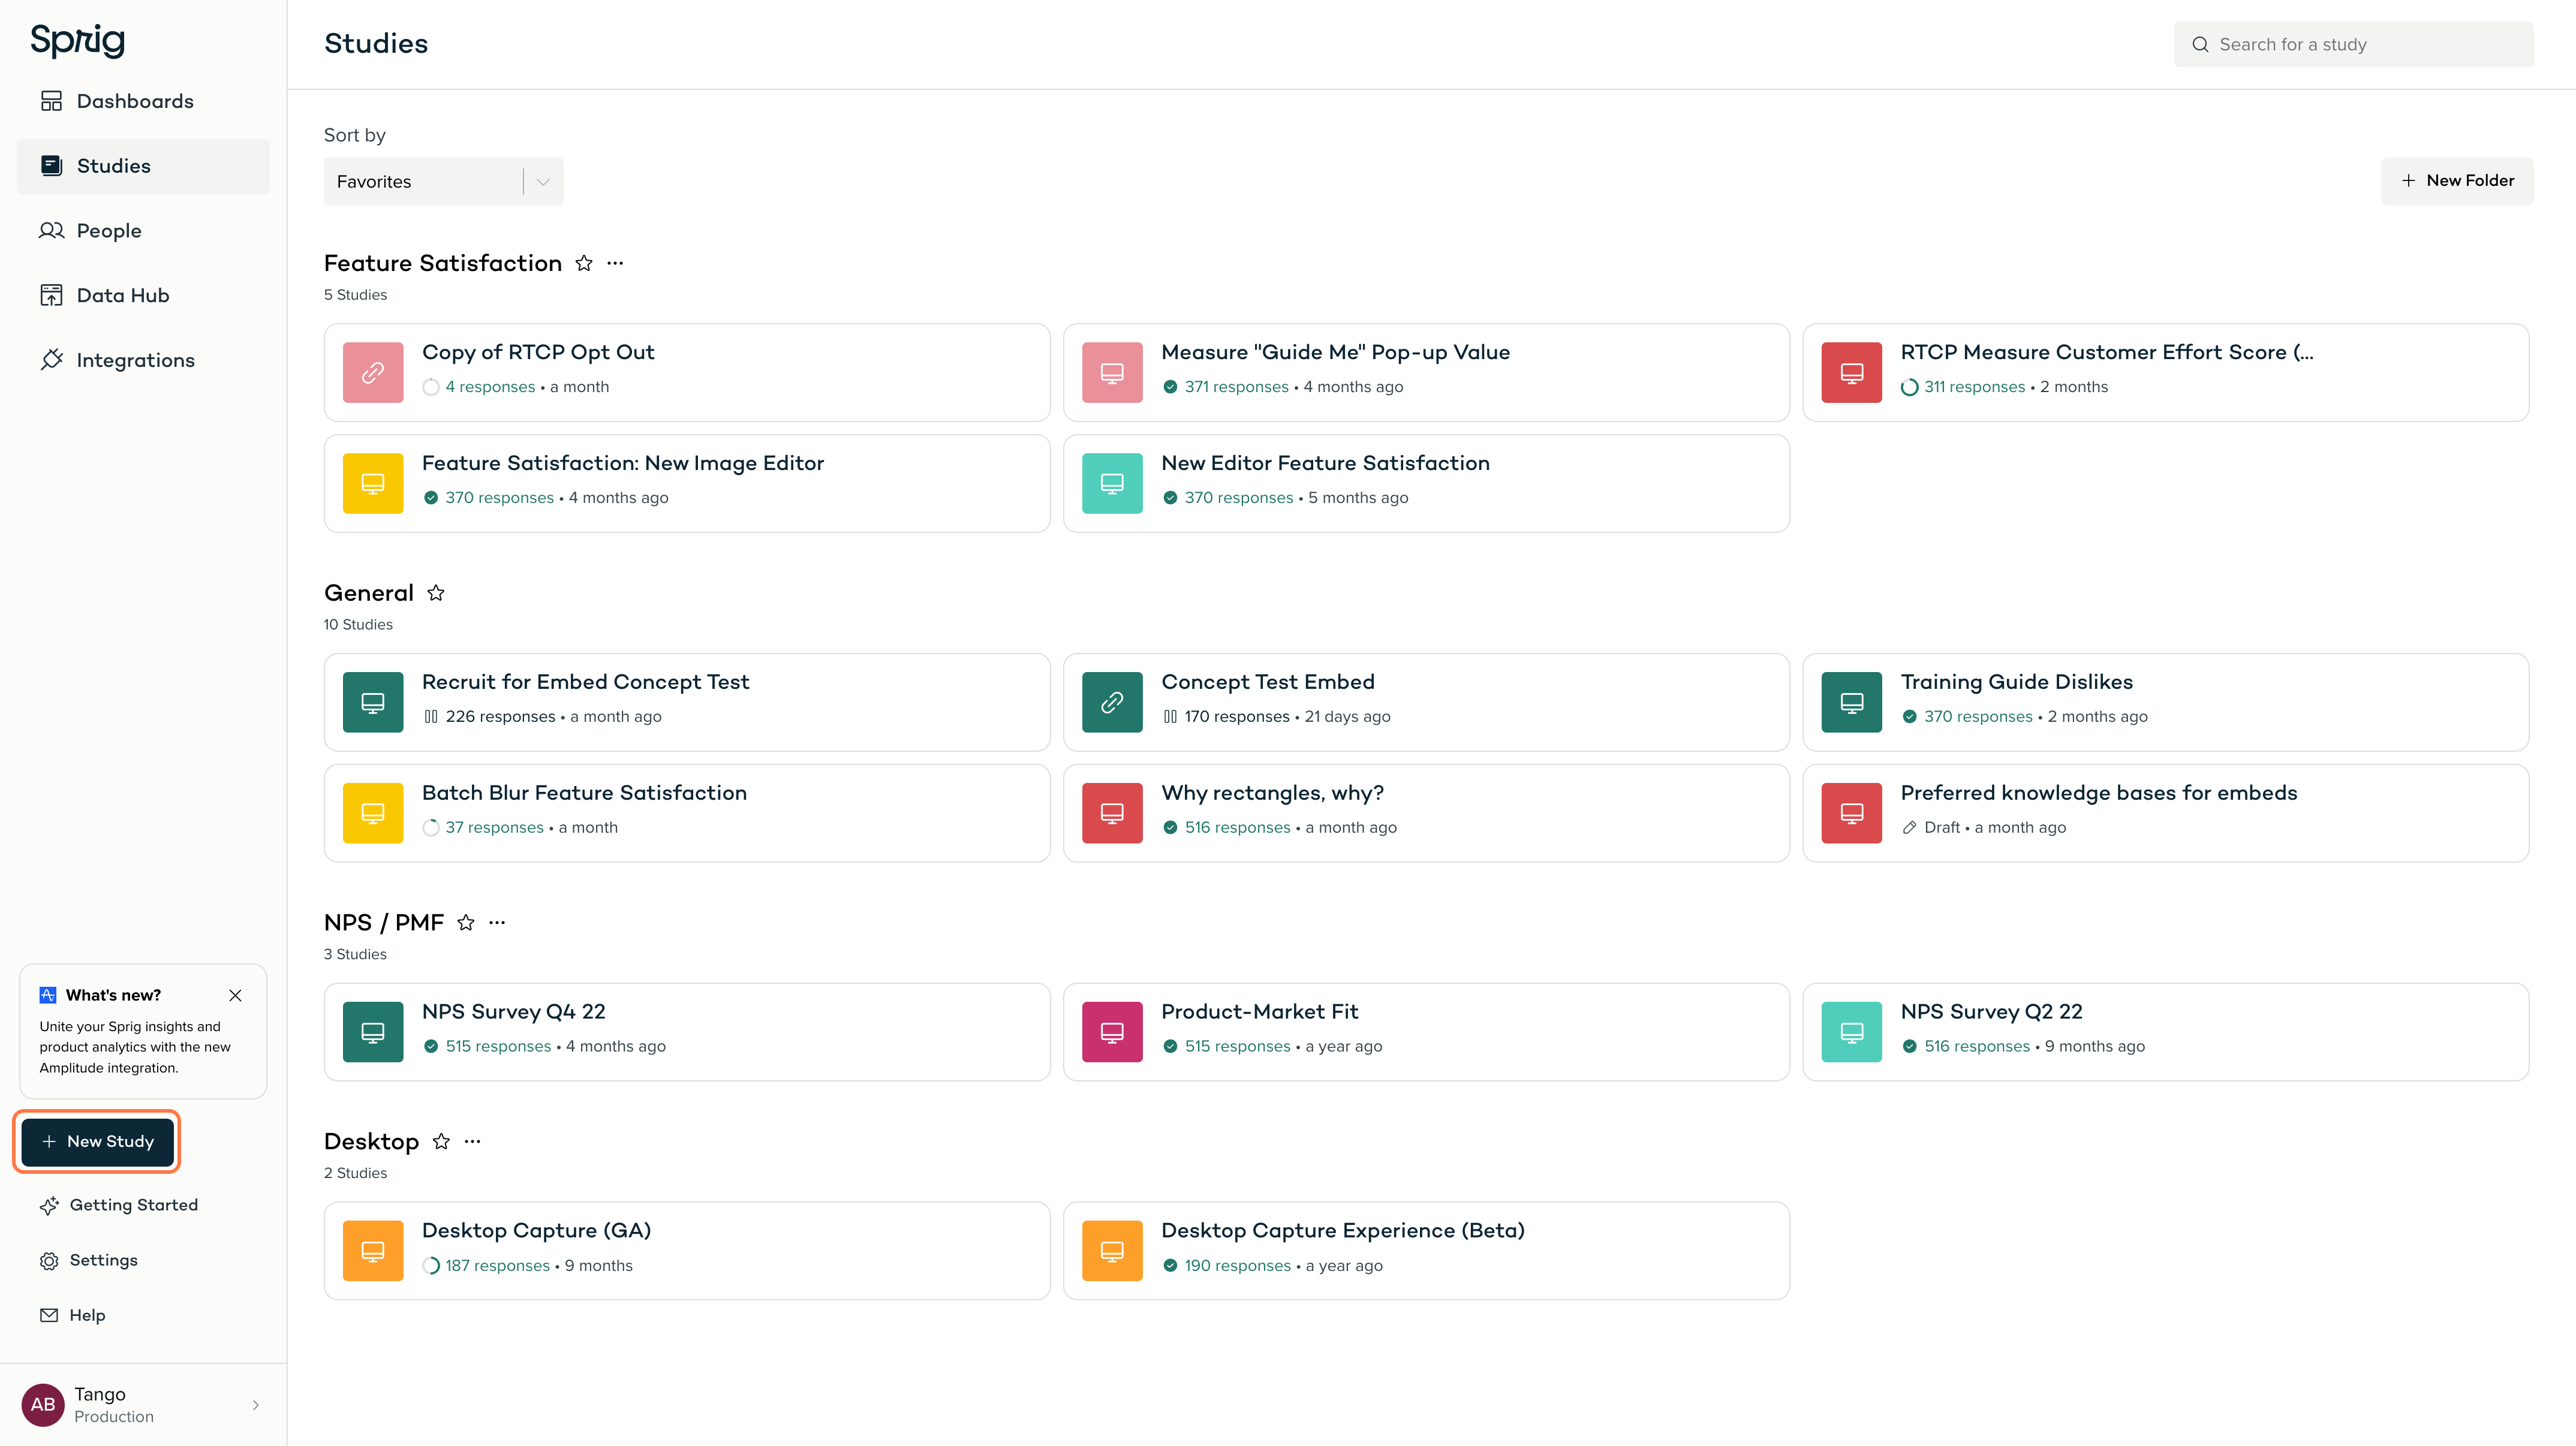Click the Desktop Capture (GA) orange icon
The image size is (2576, 1446).
tap(373, 1251)
